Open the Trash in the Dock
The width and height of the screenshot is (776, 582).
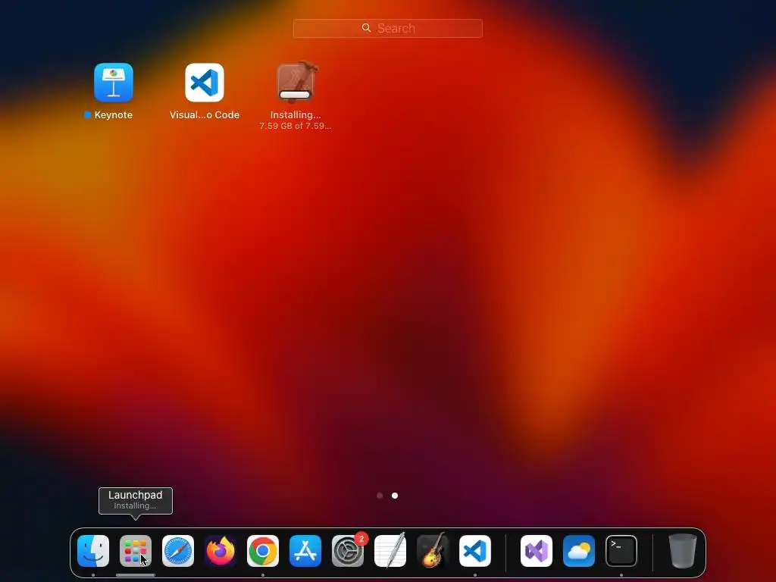[x=683, y=551]
